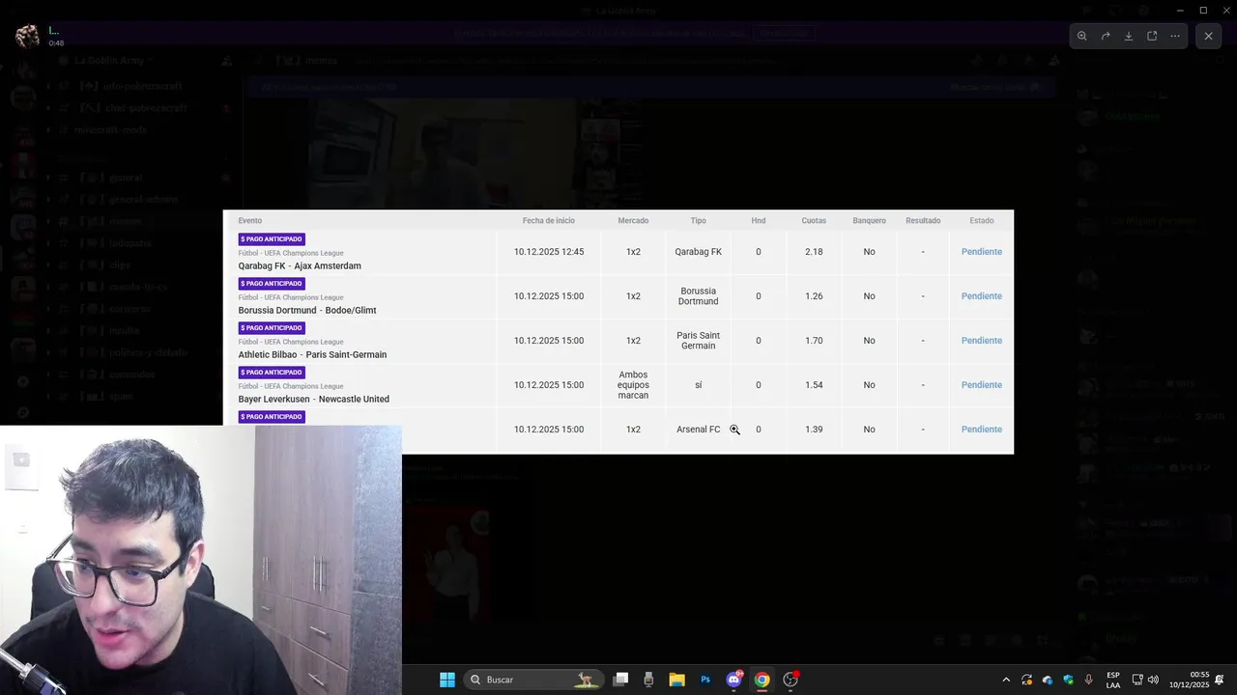Click the Cuotas column header
Viewport: 1237px width, 695px height.
coord(814,221)
